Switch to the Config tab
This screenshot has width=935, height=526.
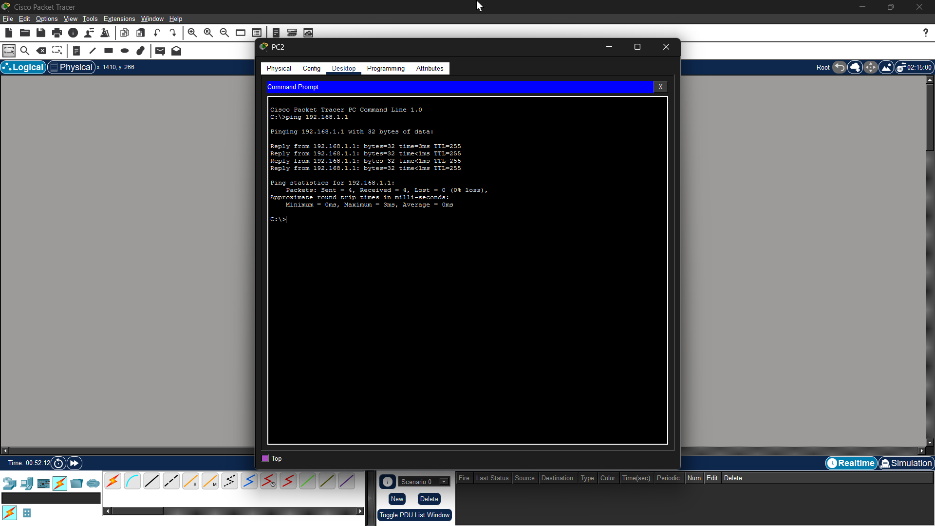311,68
